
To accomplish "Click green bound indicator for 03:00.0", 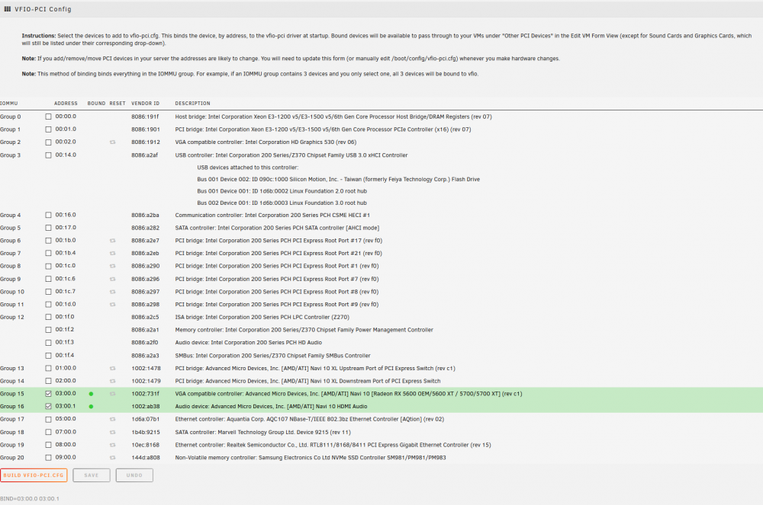I will point(91,394).
